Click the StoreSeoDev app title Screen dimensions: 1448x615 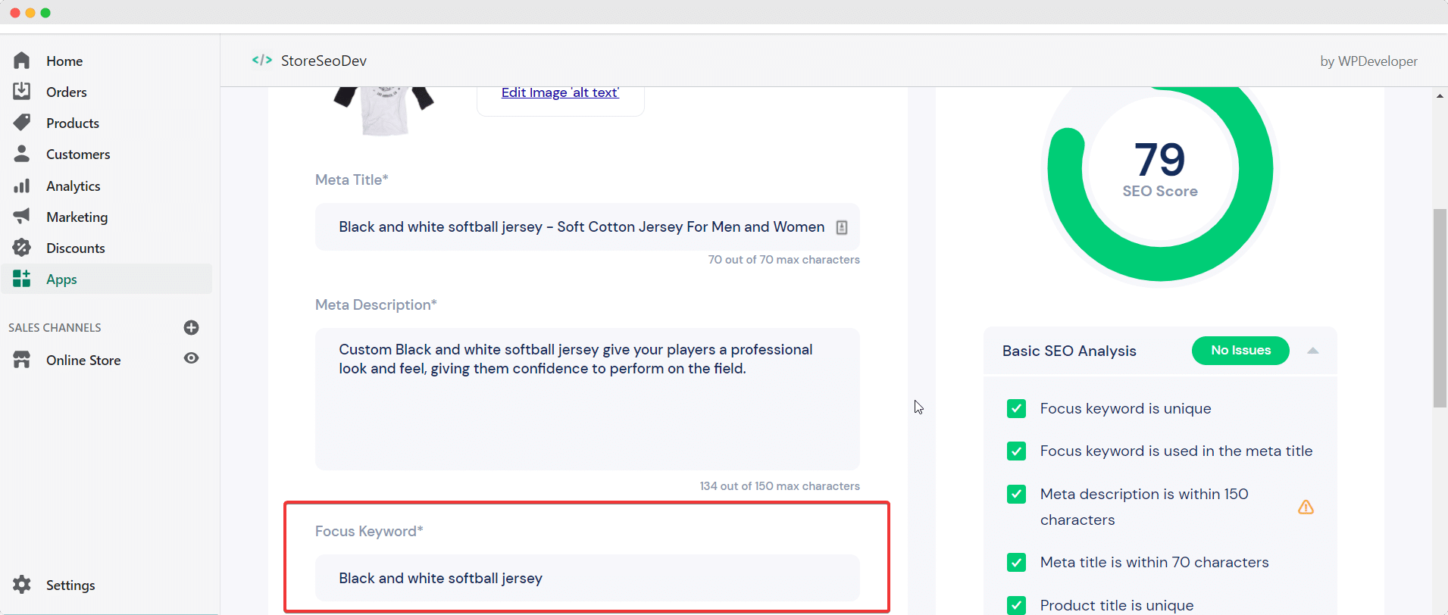tap(324, 61)
